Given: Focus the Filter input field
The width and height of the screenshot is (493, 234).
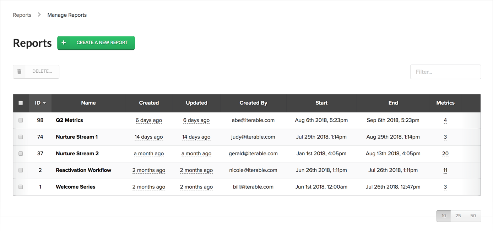Looking at the screenshot, I should tap(445, 72).
